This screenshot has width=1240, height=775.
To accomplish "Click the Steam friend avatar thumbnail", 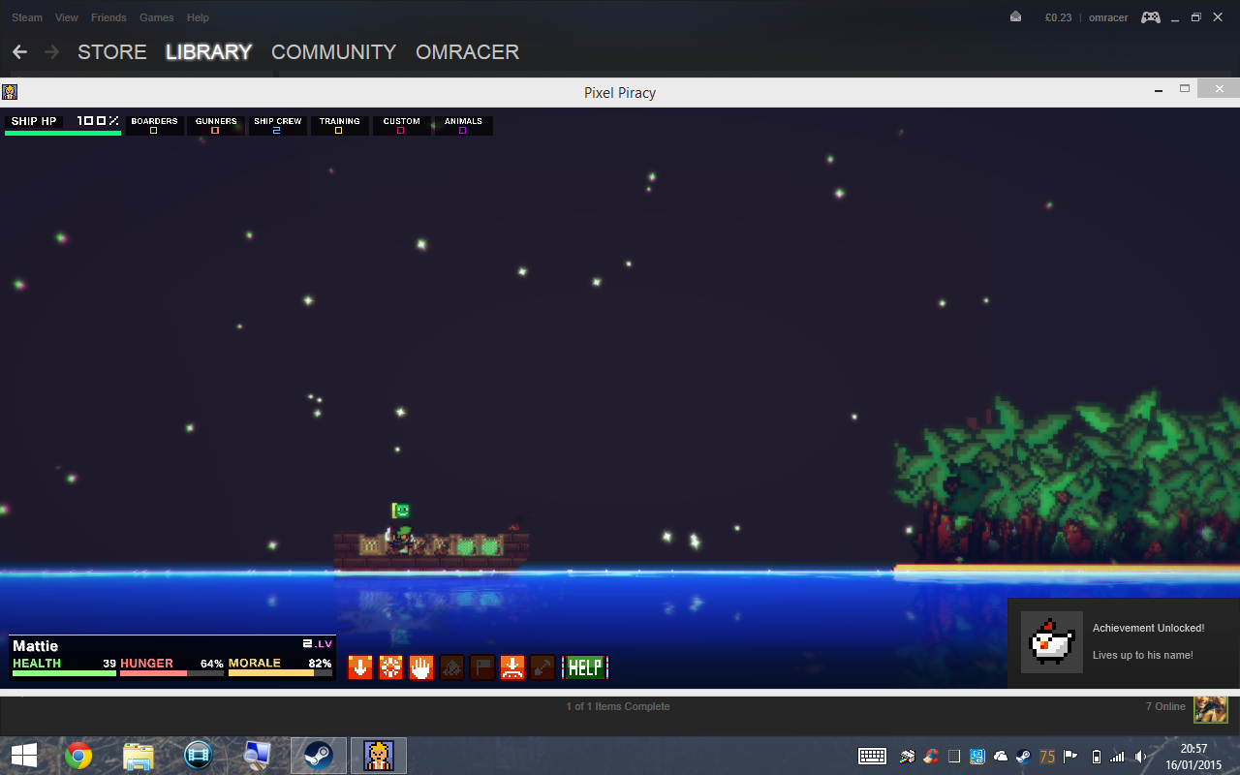I will pos(1210,708).
